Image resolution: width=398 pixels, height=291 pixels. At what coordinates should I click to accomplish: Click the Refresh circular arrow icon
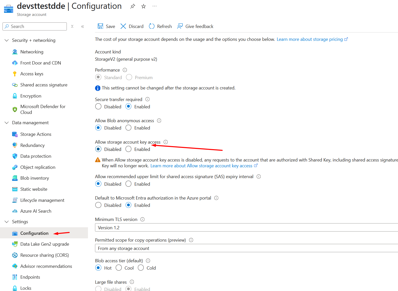tap(152, 26)
